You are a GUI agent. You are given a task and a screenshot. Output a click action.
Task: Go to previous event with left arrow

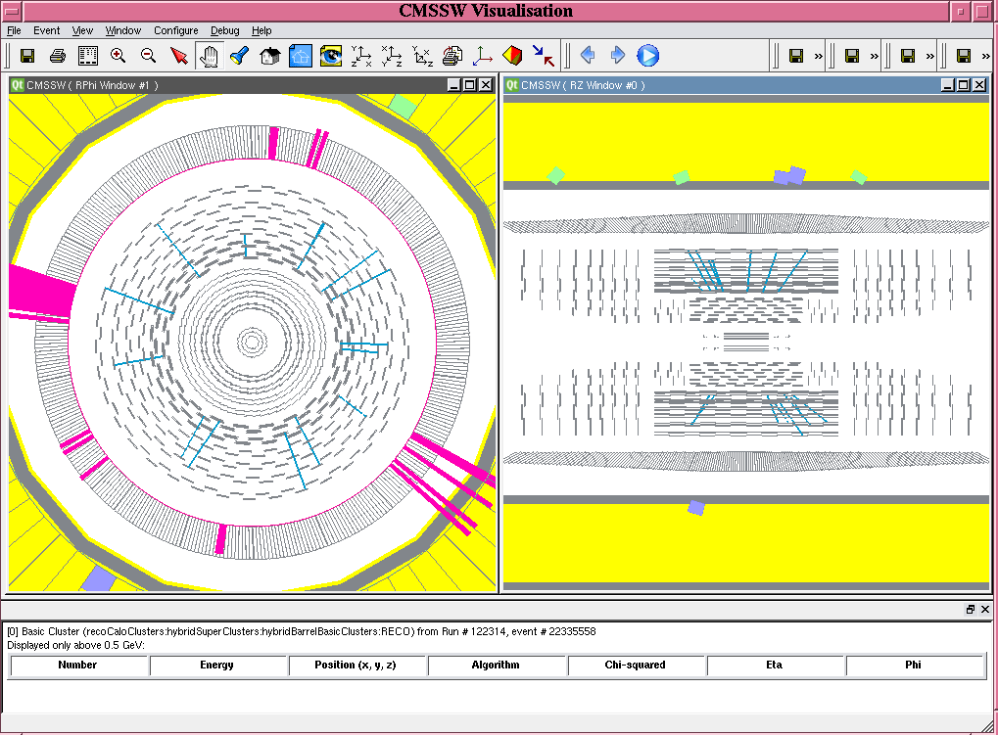pyautogui.click(x=588, y=56)
